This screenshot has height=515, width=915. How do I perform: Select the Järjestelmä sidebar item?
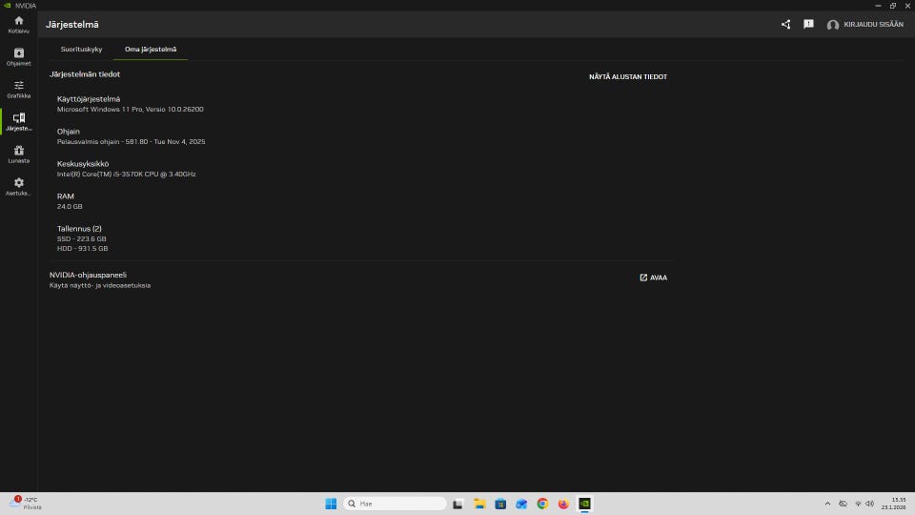19,122
